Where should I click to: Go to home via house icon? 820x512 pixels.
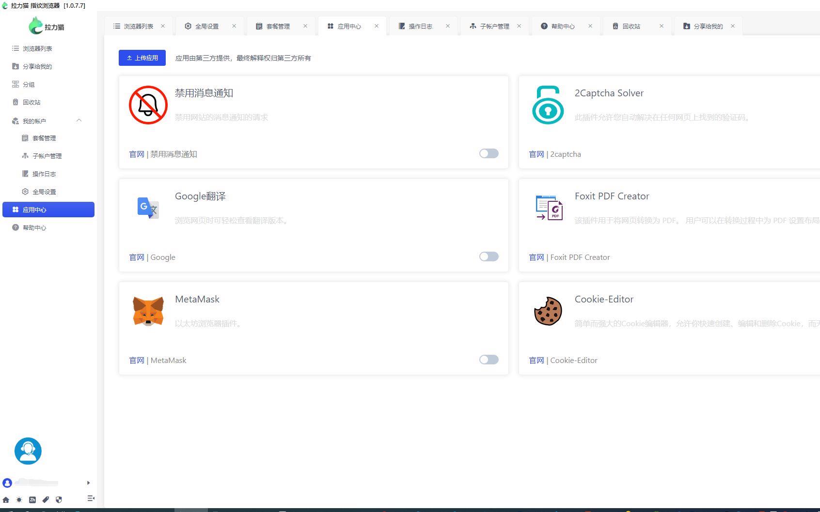click(6, 499)
